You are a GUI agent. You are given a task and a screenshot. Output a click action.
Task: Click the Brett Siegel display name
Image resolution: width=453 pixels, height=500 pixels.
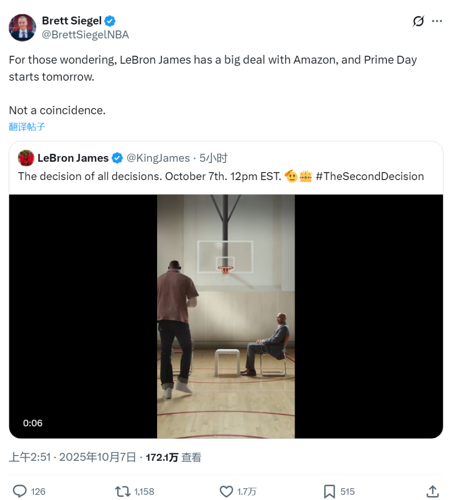pyautogui.click(x=72, y=20)
